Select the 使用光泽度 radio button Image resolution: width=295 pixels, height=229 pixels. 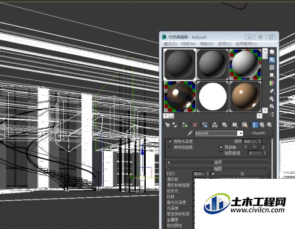(x=170, y=141)
